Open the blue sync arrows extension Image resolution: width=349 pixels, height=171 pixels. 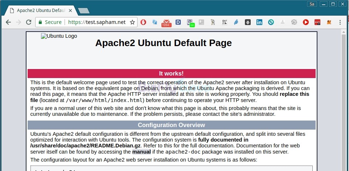[155, 22]
